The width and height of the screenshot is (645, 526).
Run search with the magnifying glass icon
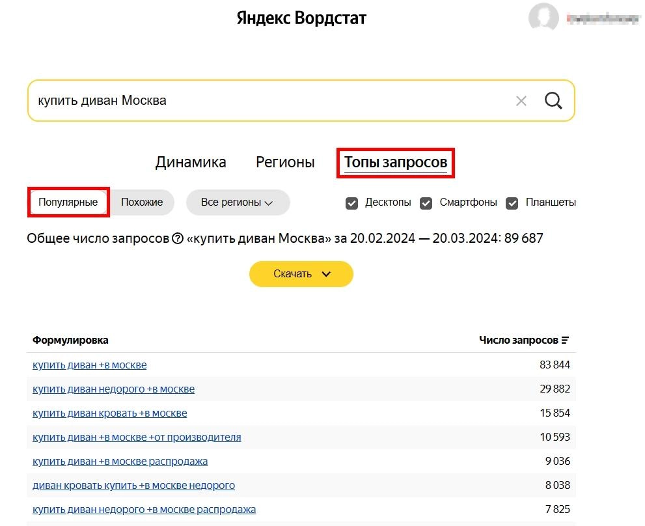pos(553,101)
